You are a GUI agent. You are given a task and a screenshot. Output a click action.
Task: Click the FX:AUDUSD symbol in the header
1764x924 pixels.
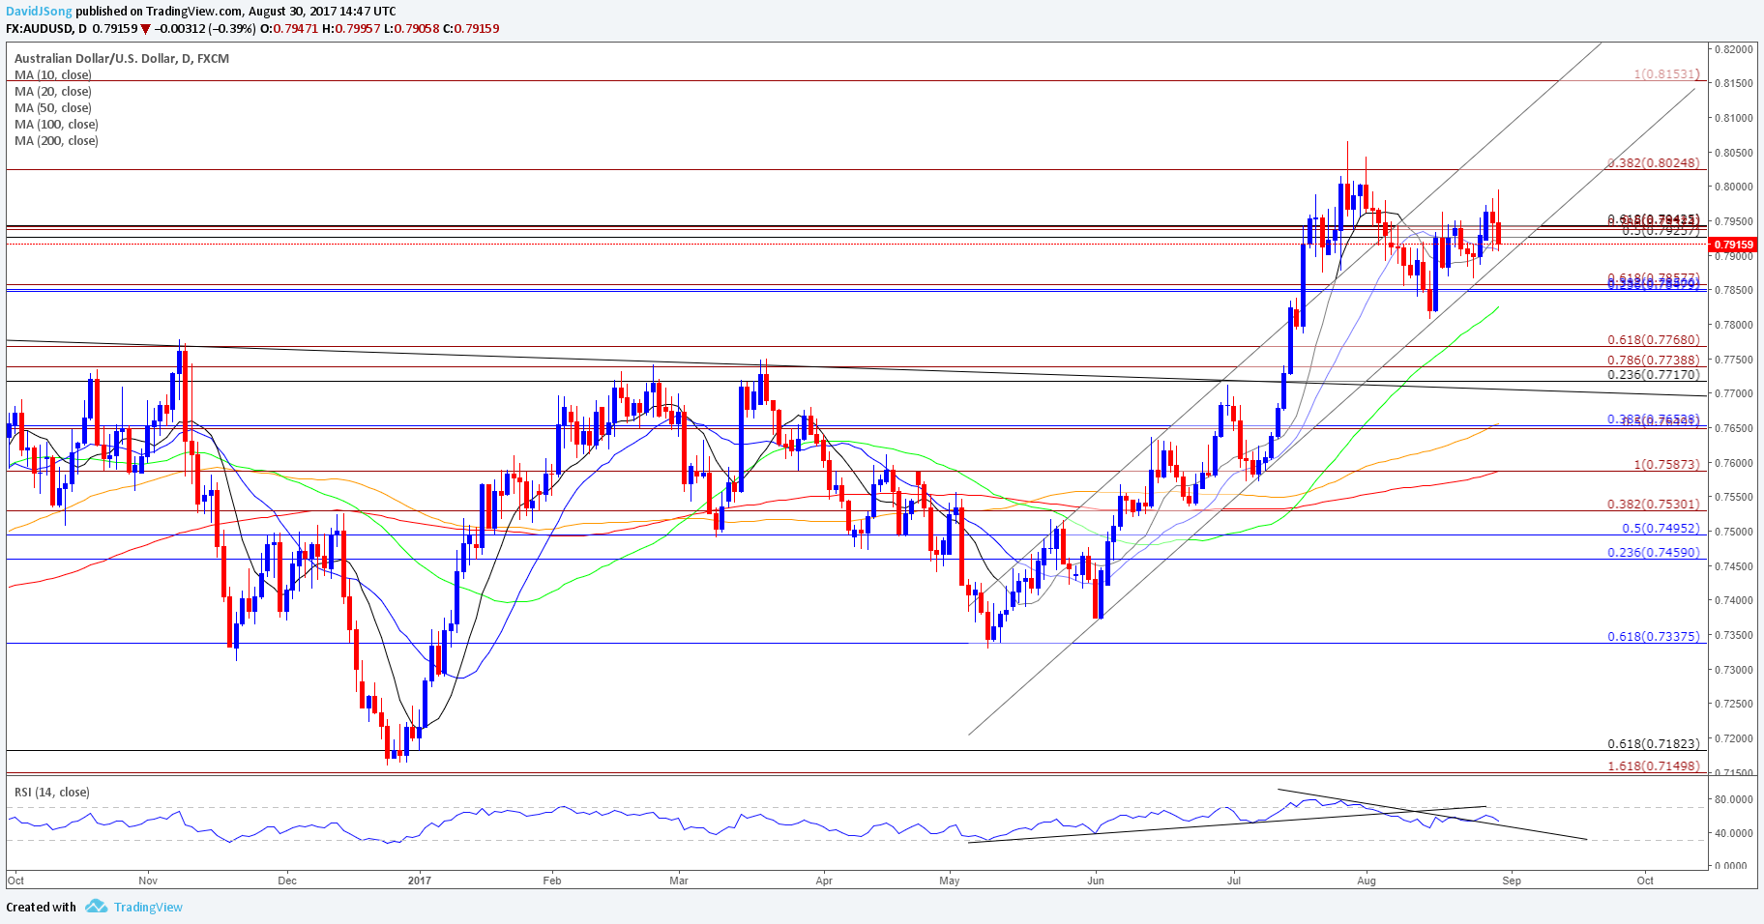pyautogui.click(x=39, y=28)
